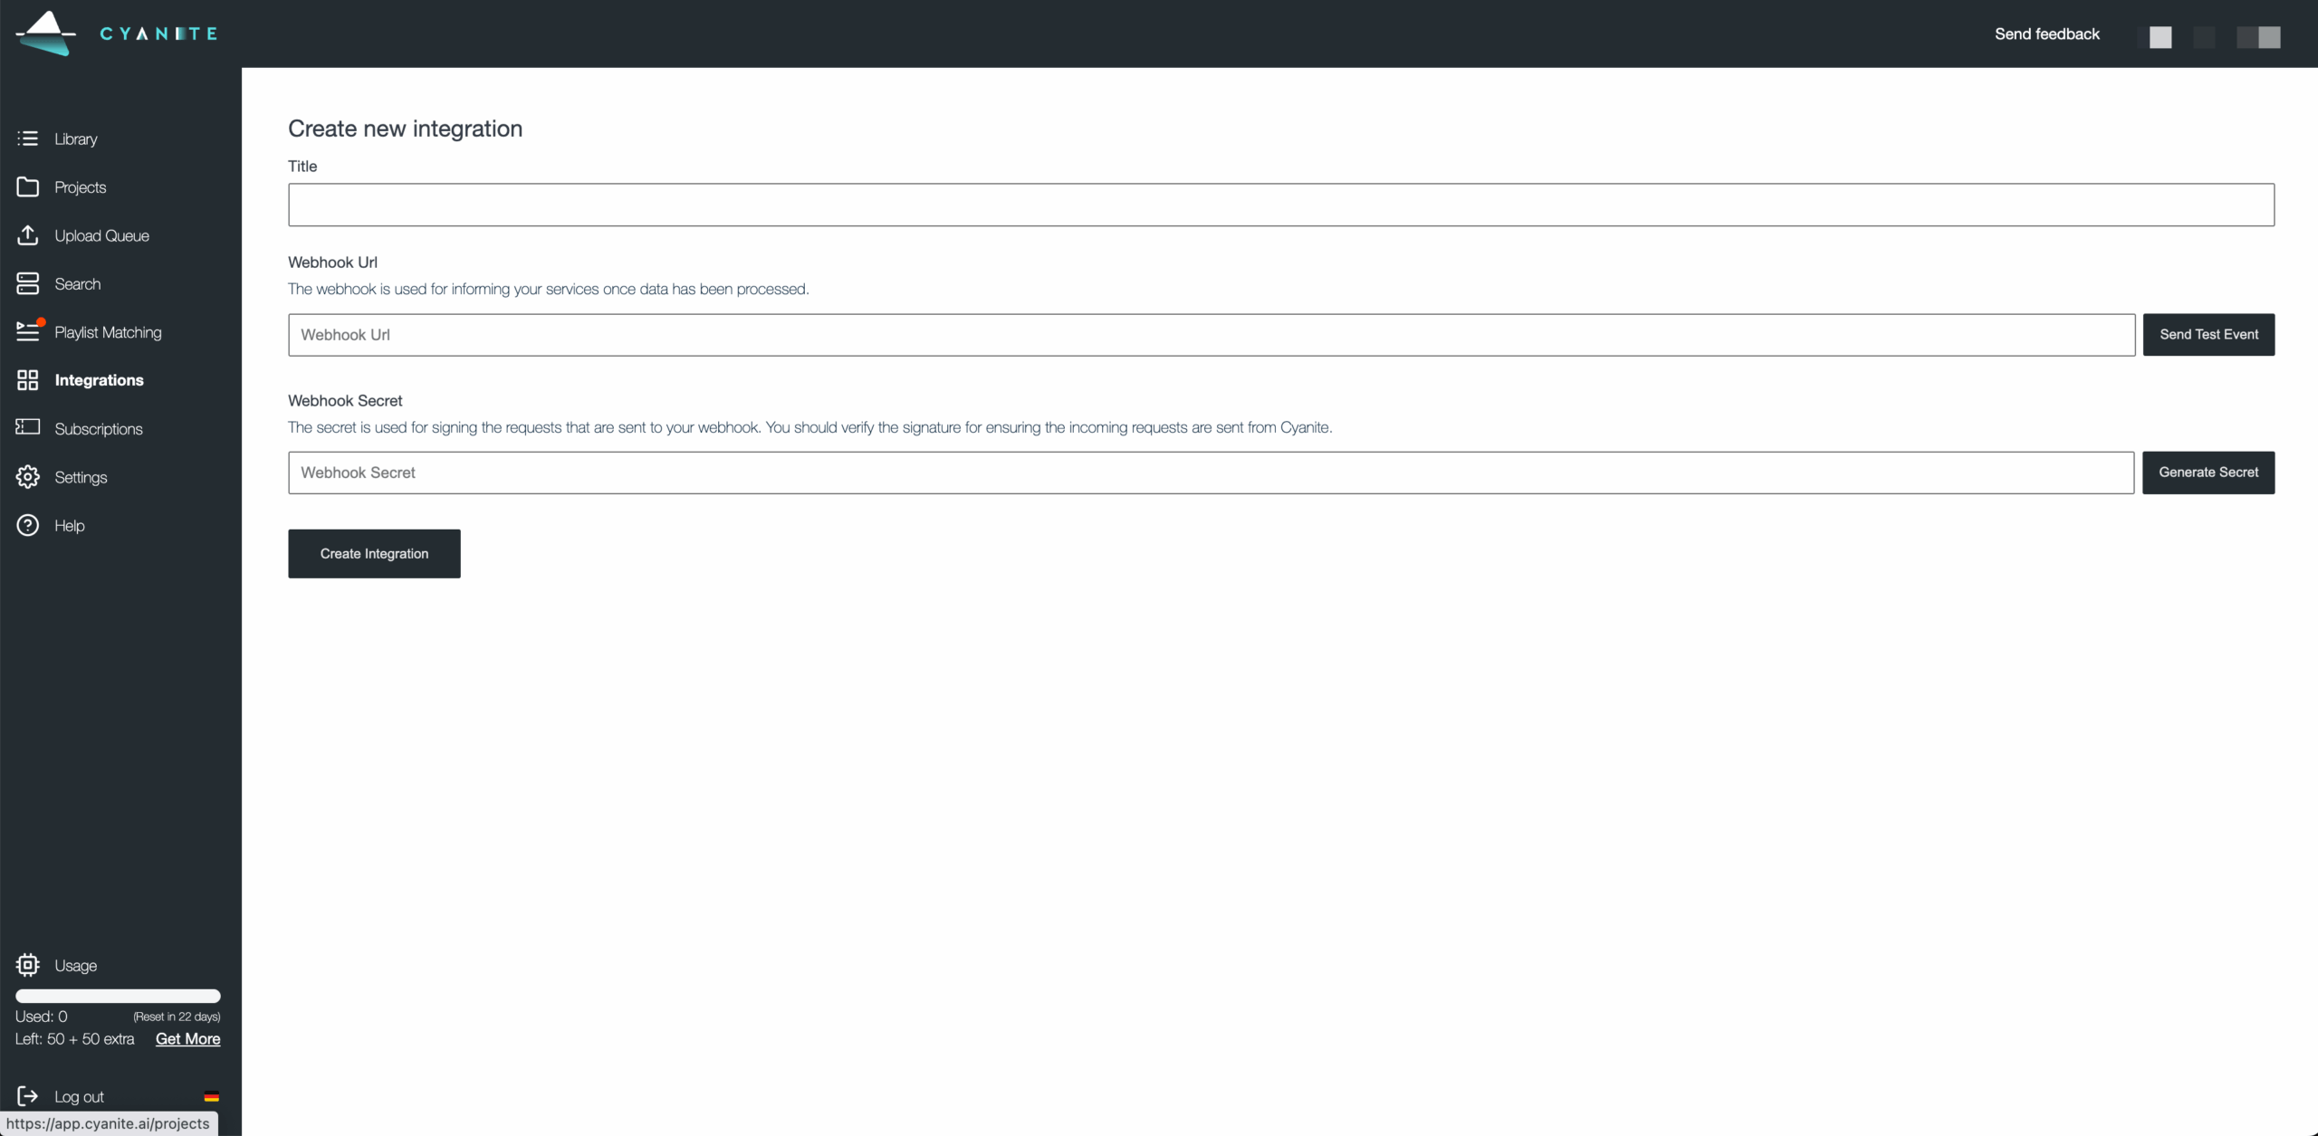Click the usage progress bar
This screenshot has width=2318, height=1136.
pos(118,996)
